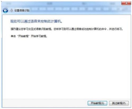Click the instruction line starting with 单击
The image size is (132, 109).
(x=29, y=36)
